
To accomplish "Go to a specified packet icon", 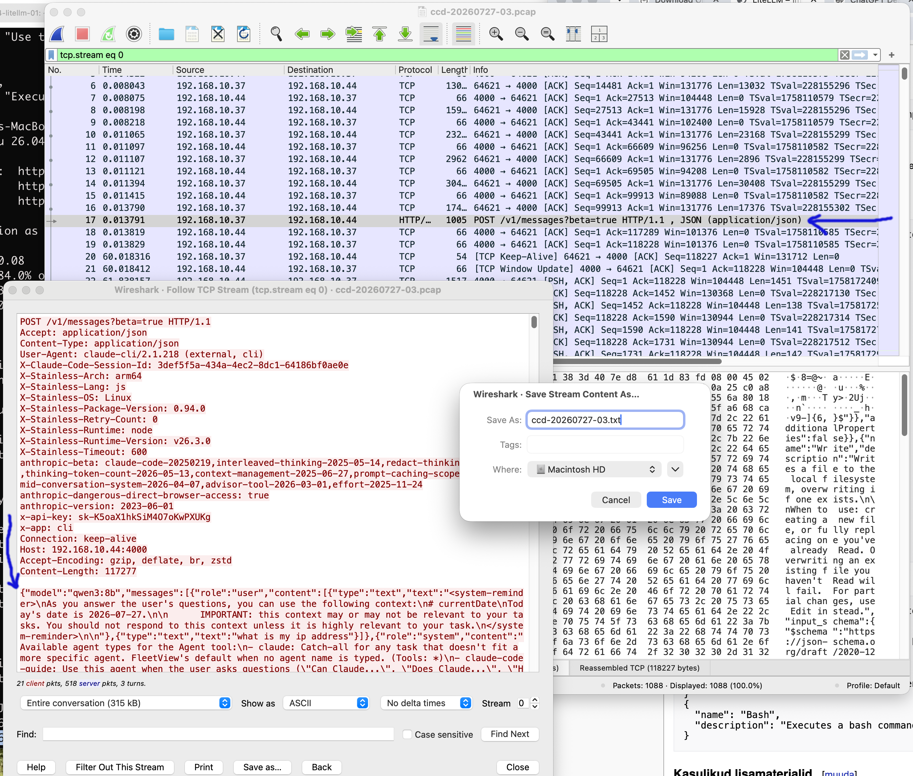I will coord(354,34).
